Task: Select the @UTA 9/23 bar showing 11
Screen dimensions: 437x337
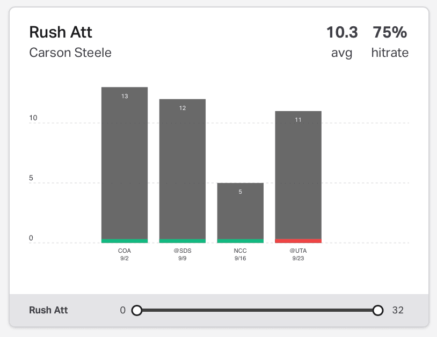Action: coord(298,175)
